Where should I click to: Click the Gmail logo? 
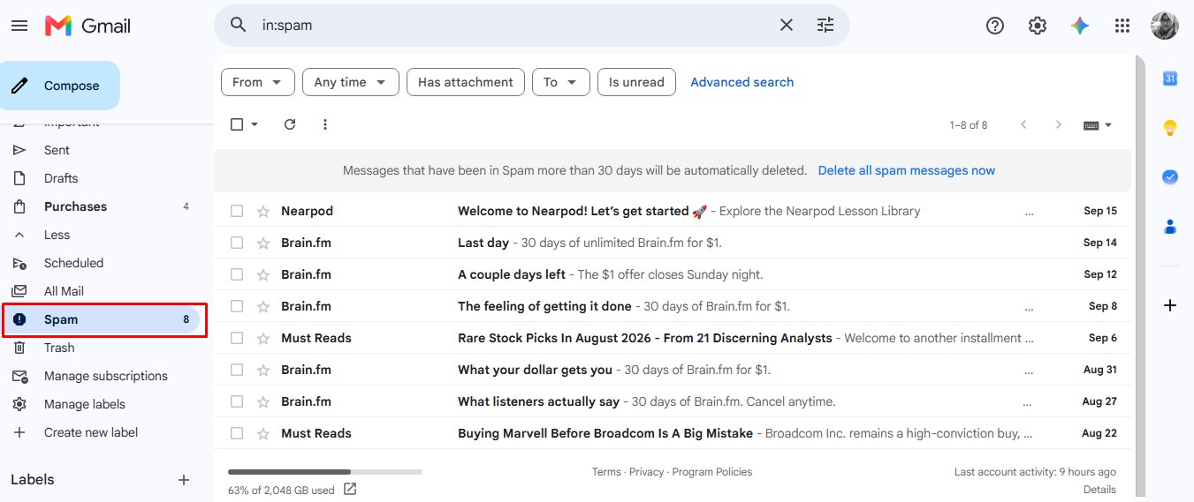[x=88, y=26]
